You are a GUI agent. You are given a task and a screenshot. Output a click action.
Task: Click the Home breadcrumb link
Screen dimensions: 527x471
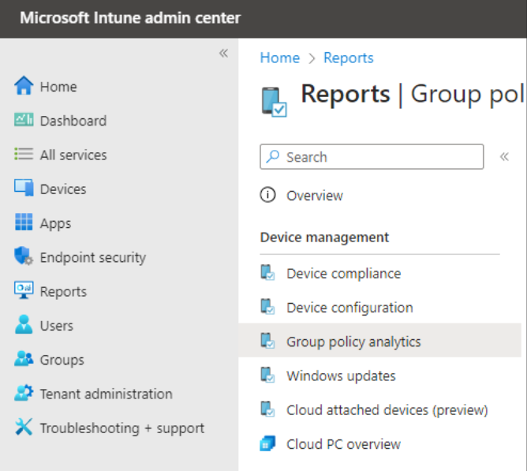[x=279, y=58]
